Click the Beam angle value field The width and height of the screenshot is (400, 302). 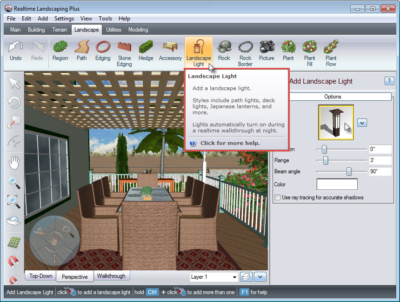pyautogui.click(x=380, y=171)
